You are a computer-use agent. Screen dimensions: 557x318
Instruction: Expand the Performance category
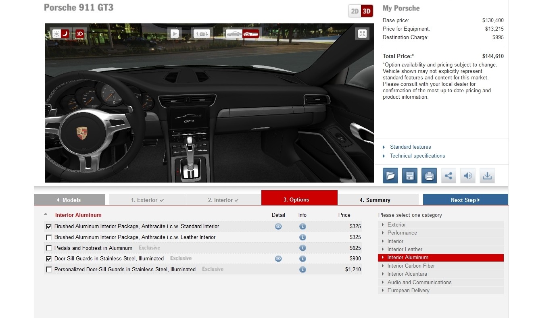pyautogui.click(x=441, y=233)
